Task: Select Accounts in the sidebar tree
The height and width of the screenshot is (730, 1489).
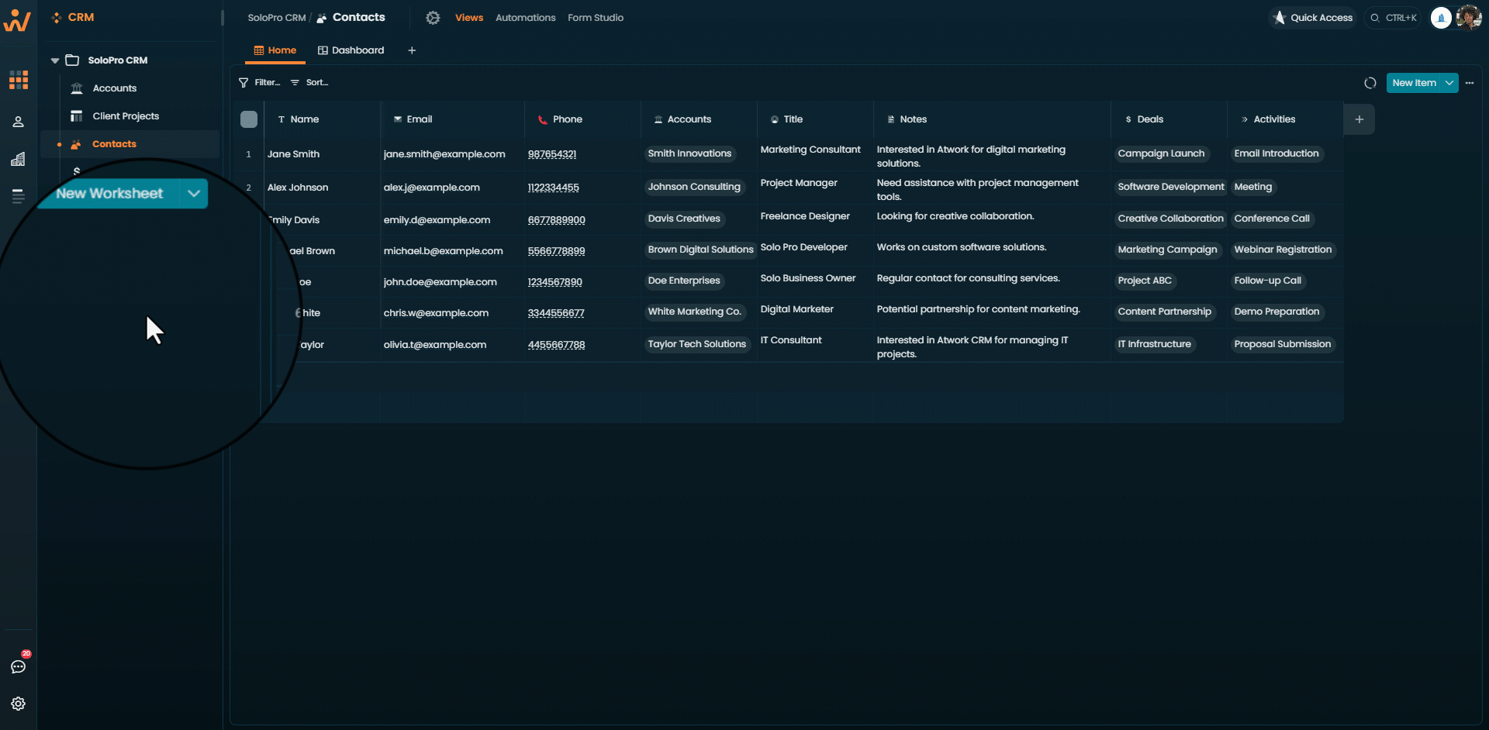Action: pyautogui.click(x=114, y=88)
